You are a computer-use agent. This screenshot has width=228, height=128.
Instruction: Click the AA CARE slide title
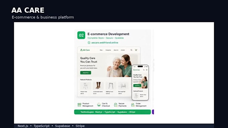click(x=28, y=10)
